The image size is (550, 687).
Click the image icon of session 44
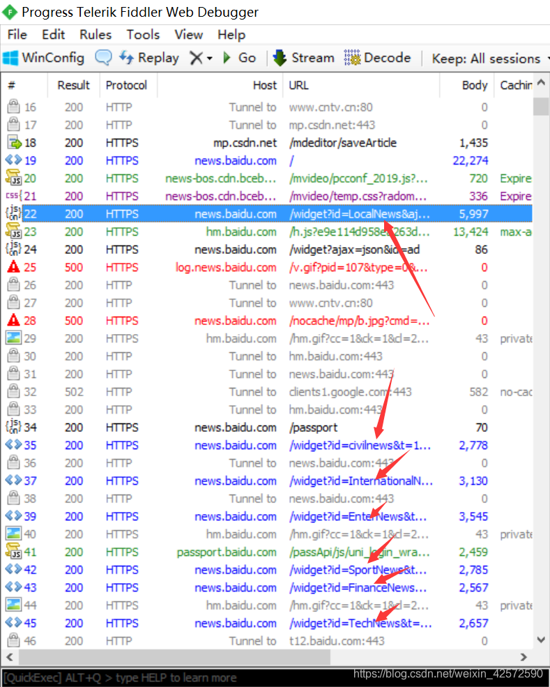(13, 605)
